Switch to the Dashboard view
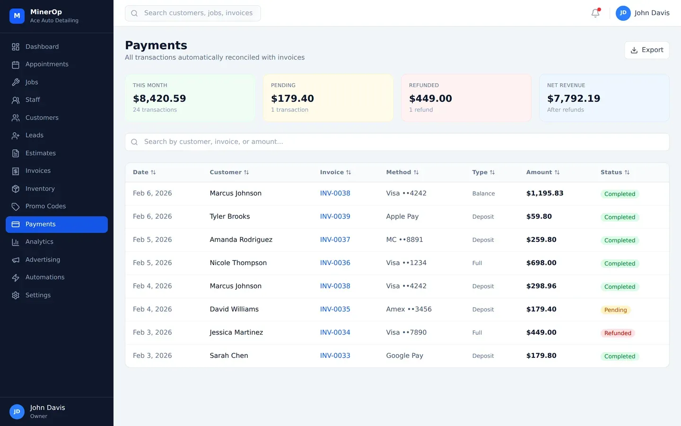 click(42, 46)
